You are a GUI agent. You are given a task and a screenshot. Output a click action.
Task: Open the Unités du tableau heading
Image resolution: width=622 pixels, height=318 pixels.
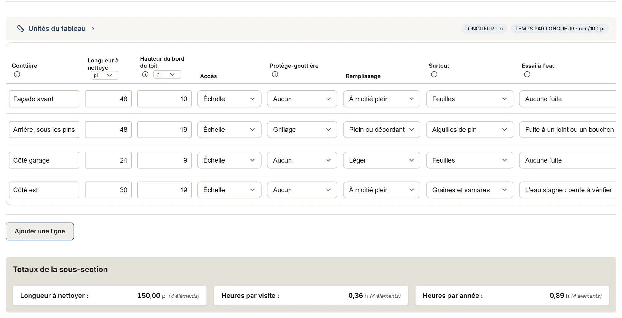tap(57, 29)
